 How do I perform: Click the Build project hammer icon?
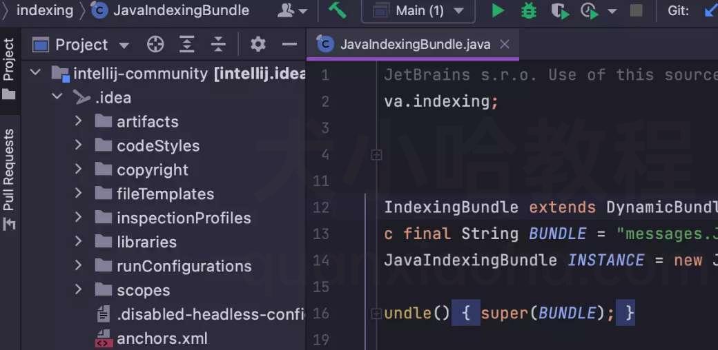338,10
